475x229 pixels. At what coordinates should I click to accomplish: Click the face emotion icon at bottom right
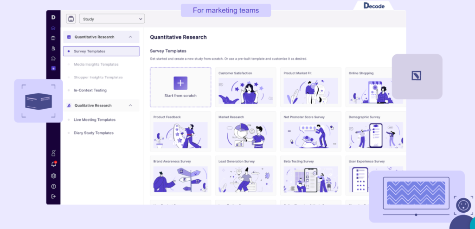pyautogui.click(x=463, y=205)
